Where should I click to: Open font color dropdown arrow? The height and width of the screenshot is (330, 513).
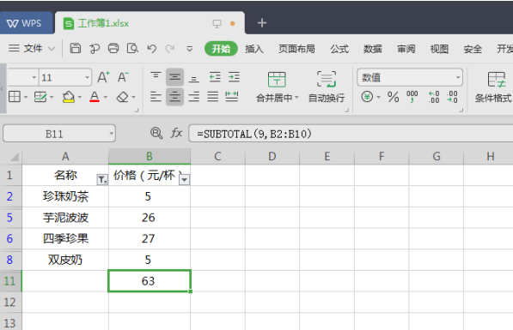tap(106, 97)
